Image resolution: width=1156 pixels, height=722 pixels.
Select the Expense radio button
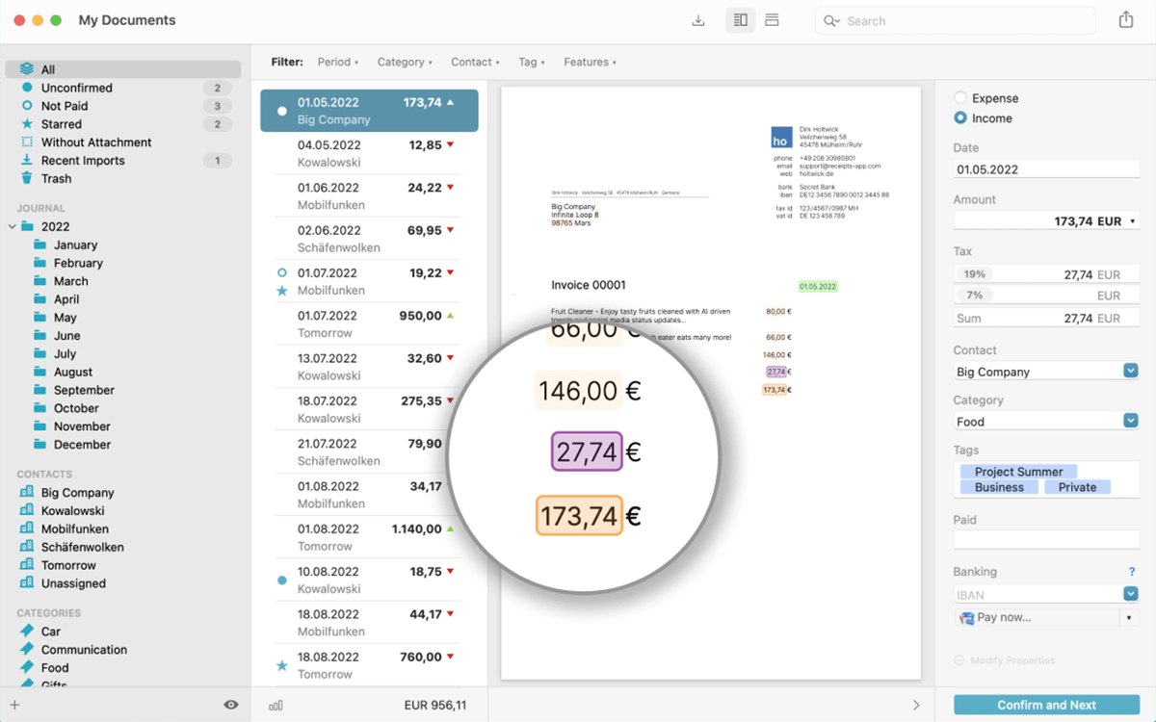coord(960,98)
